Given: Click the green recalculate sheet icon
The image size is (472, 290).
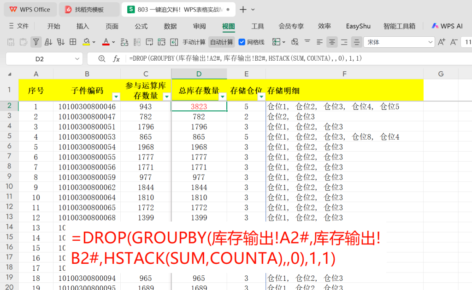Looking at the screenshot, I should coord(162,42).
